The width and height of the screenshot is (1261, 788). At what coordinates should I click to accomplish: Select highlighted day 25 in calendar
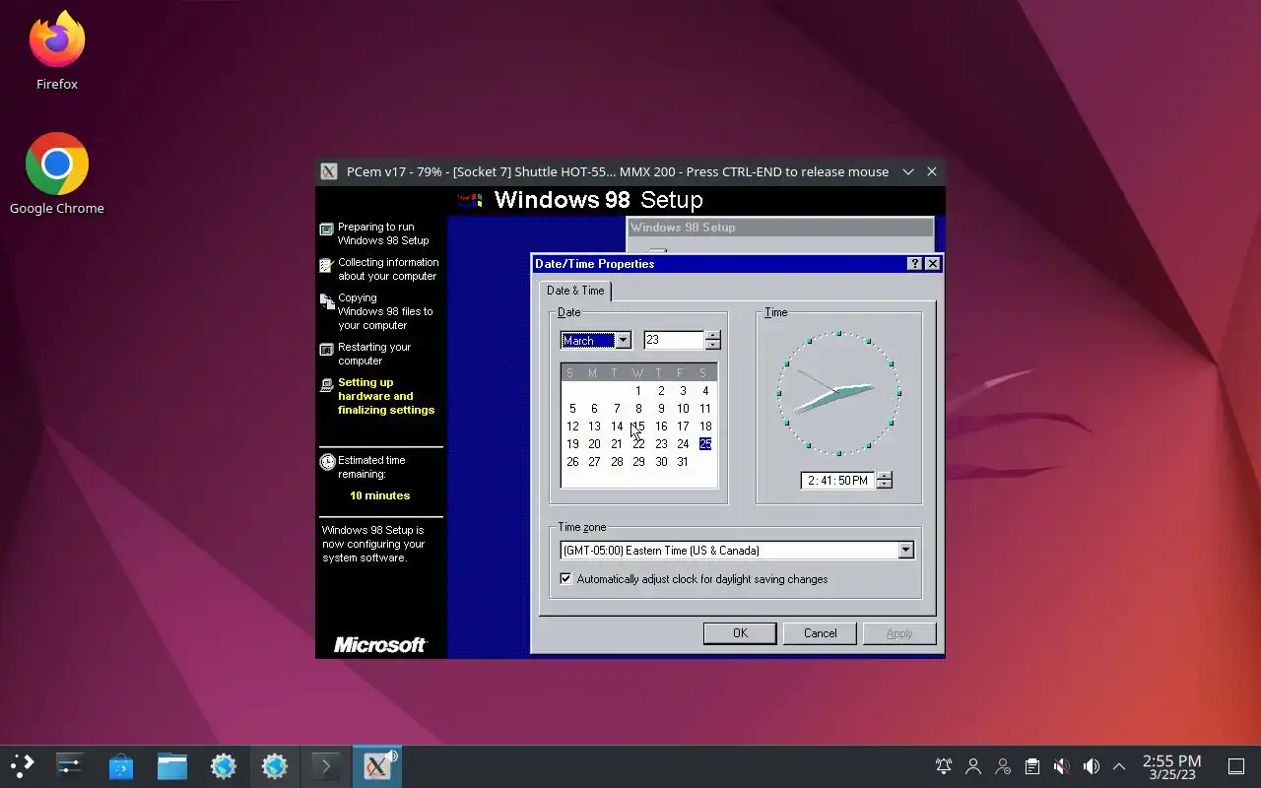(x=705, y=444)
